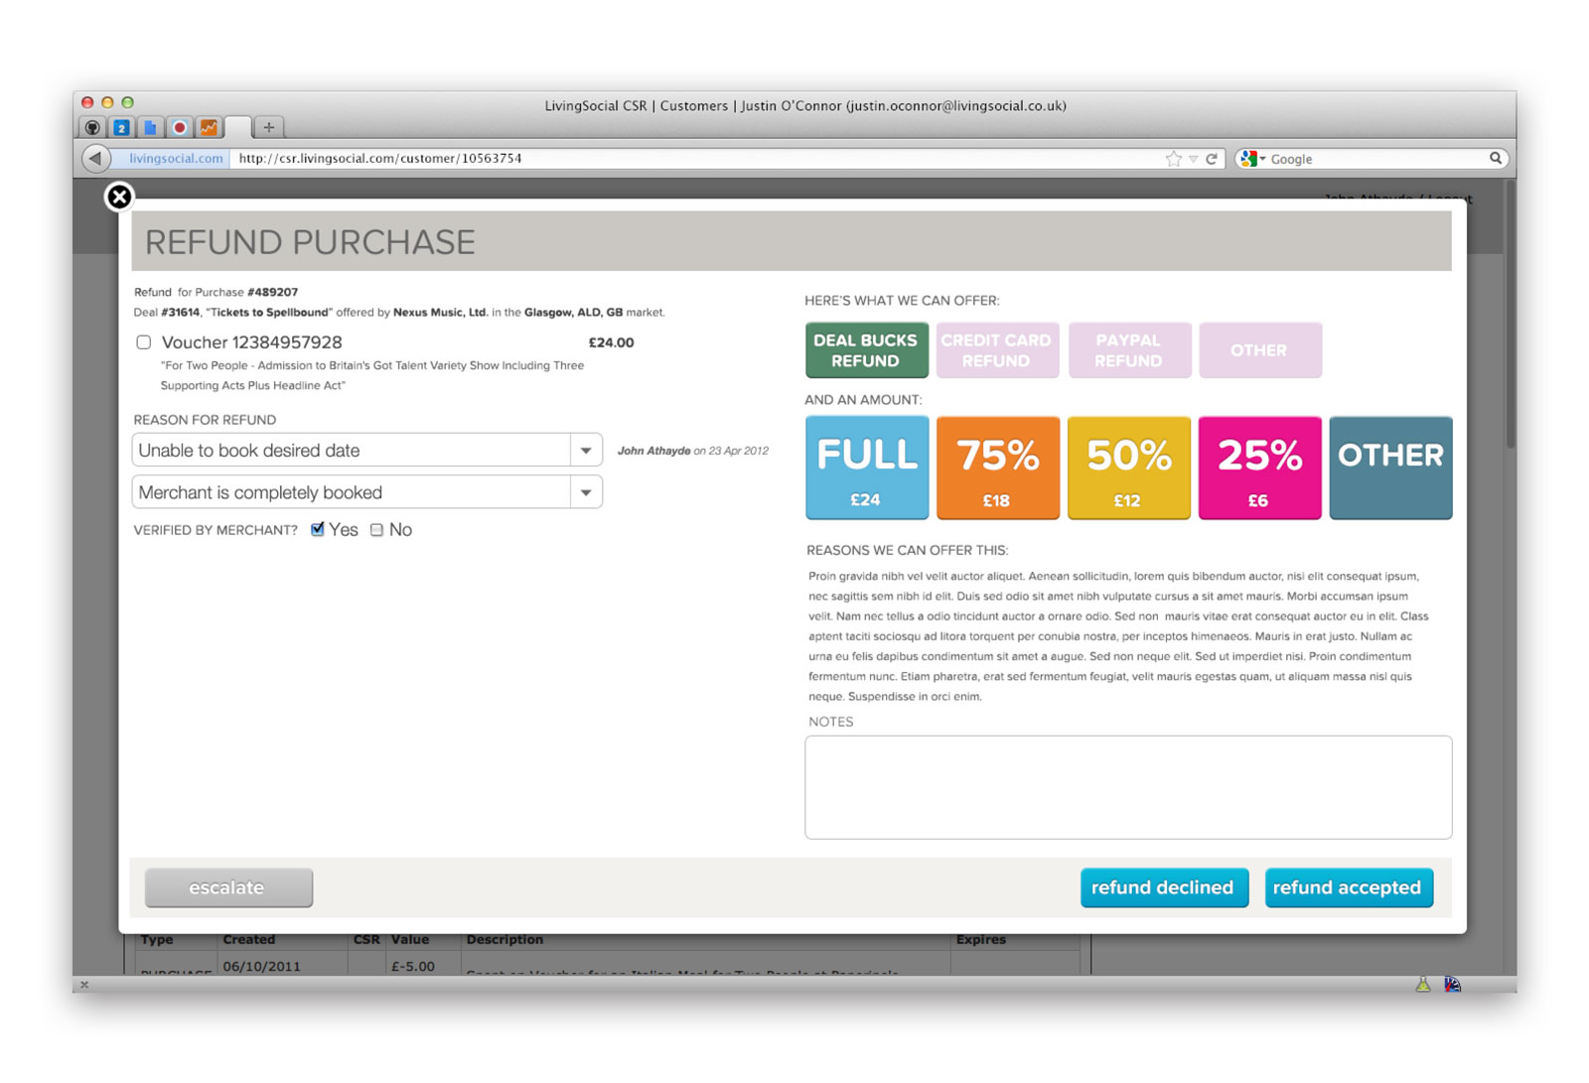Open the calendar tab showing number 2
This screenshot has height=1083, width=1589.
coord(120,127)
